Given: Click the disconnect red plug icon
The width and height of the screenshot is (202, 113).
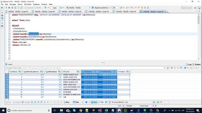Looking at the screenshot, I should (12, 8).
